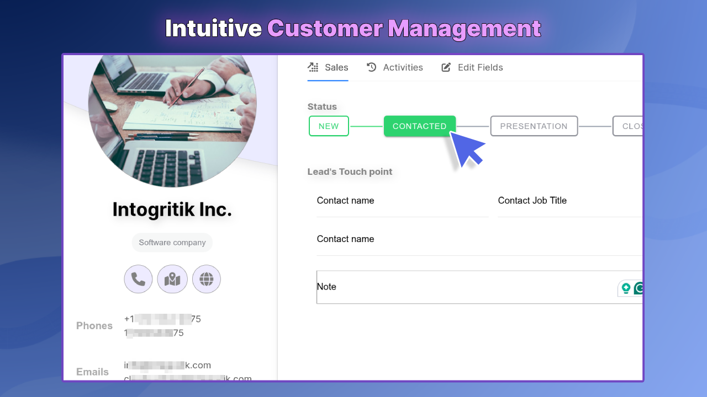The image size is (707, 397).
Task: Set lead status to NEW
Action: pos(329,126)
